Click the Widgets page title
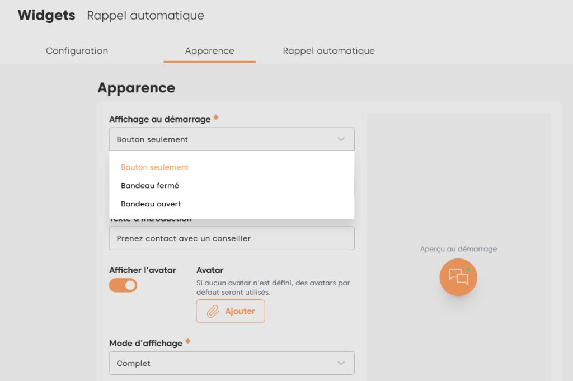573x381 pixels. coord(46,16)
